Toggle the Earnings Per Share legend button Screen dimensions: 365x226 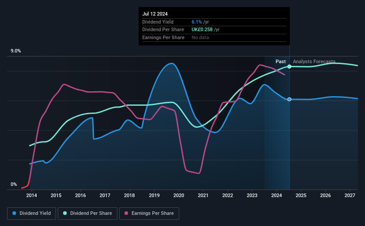[x=149, y=214]
